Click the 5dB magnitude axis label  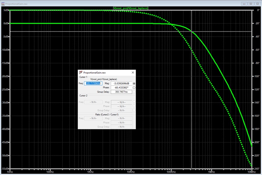(x=6, y=10)
